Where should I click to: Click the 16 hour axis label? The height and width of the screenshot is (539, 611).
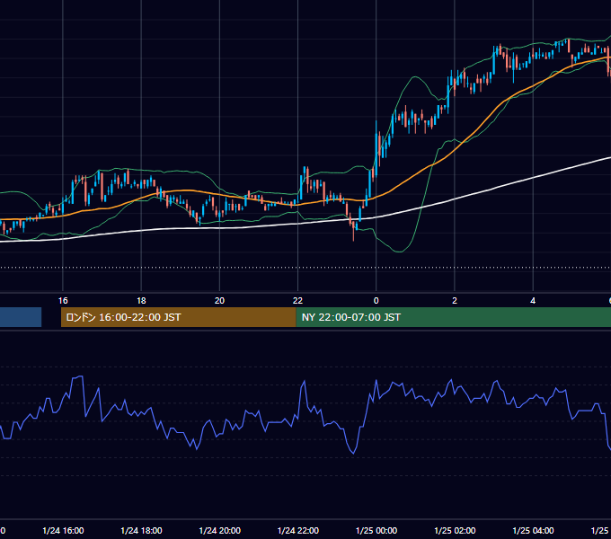click(63, 301)
